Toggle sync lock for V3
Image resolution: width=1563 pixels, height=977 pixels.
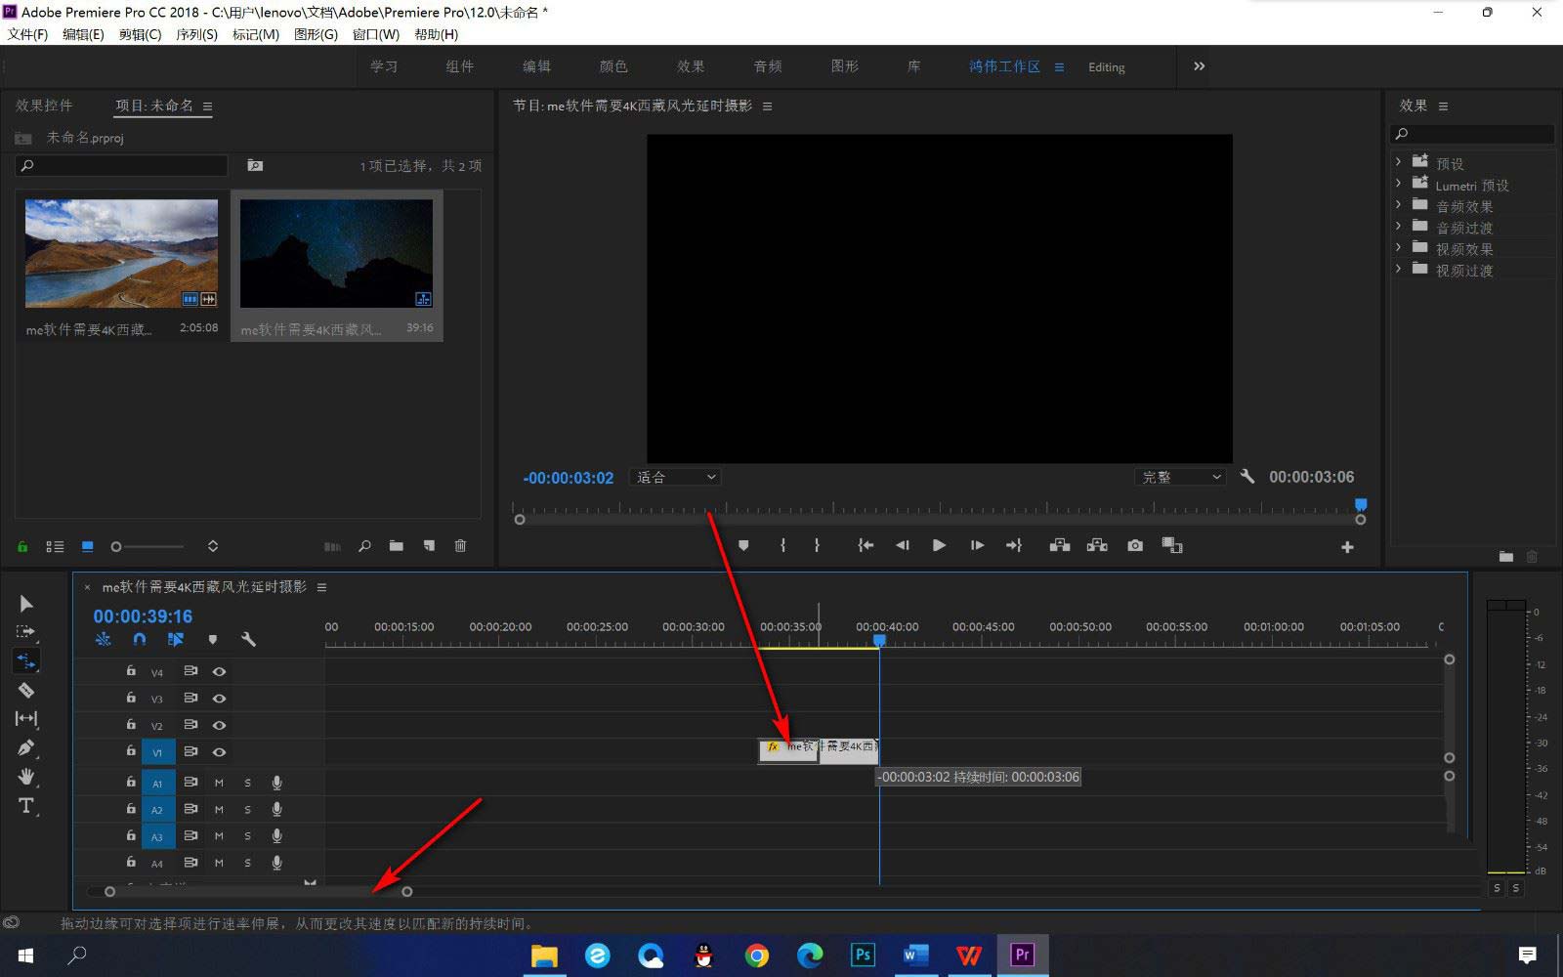190,699
